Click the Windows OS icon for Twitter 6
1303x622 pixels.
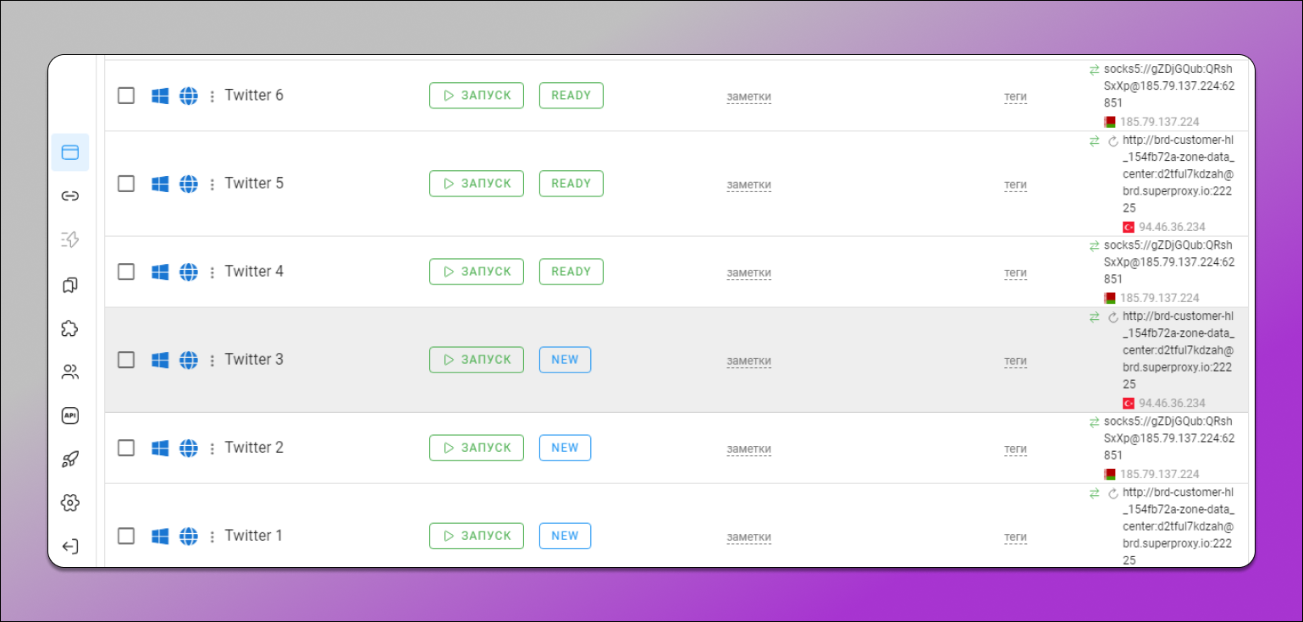click(x=160, y=96)
